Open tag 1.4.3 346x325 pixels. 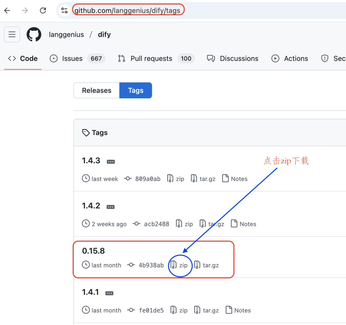pos(91,160)
